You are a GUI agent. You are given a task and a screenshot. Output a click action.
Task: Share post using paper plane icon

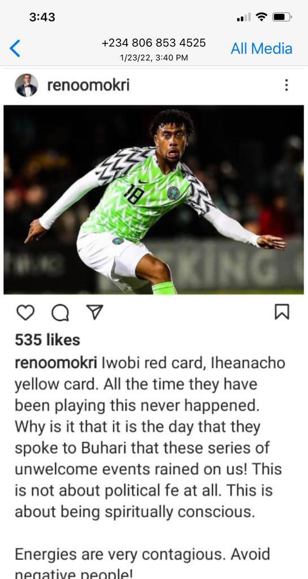click(94, 312)
